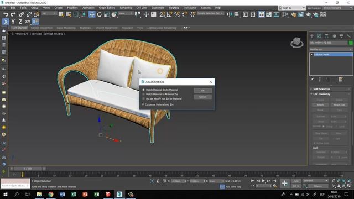354x199 pixels.
Task: Open the File menu
Action: (x=4, y=8)
